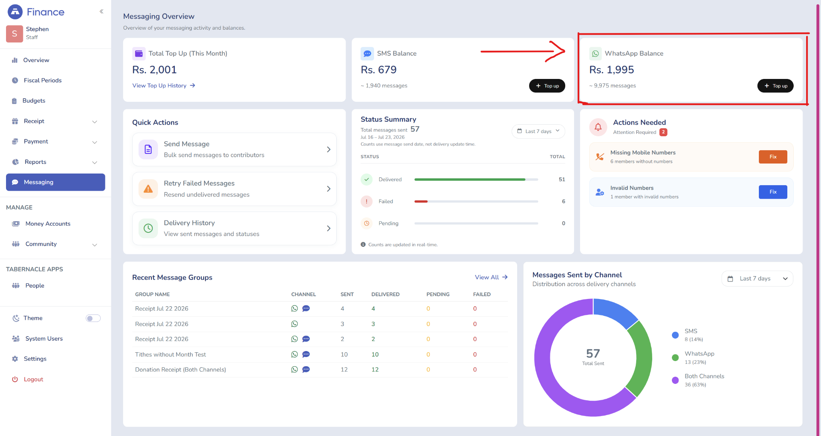Click the Finance logo icon

click(x=15, y=12)
